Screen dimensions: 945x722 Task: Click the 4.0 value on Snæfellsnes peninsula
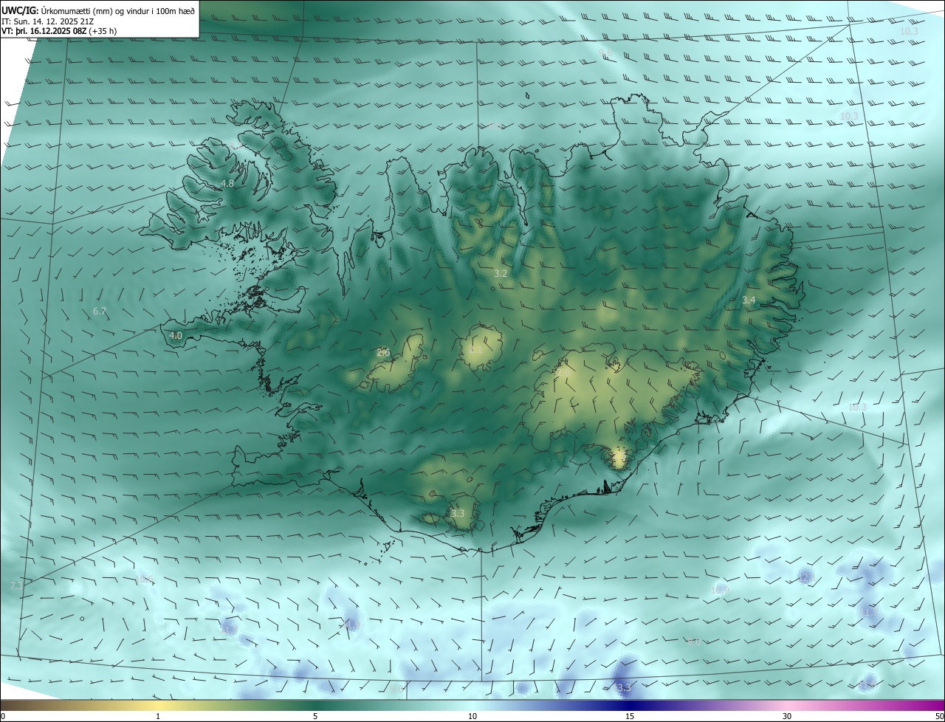(x=176, y=335)
